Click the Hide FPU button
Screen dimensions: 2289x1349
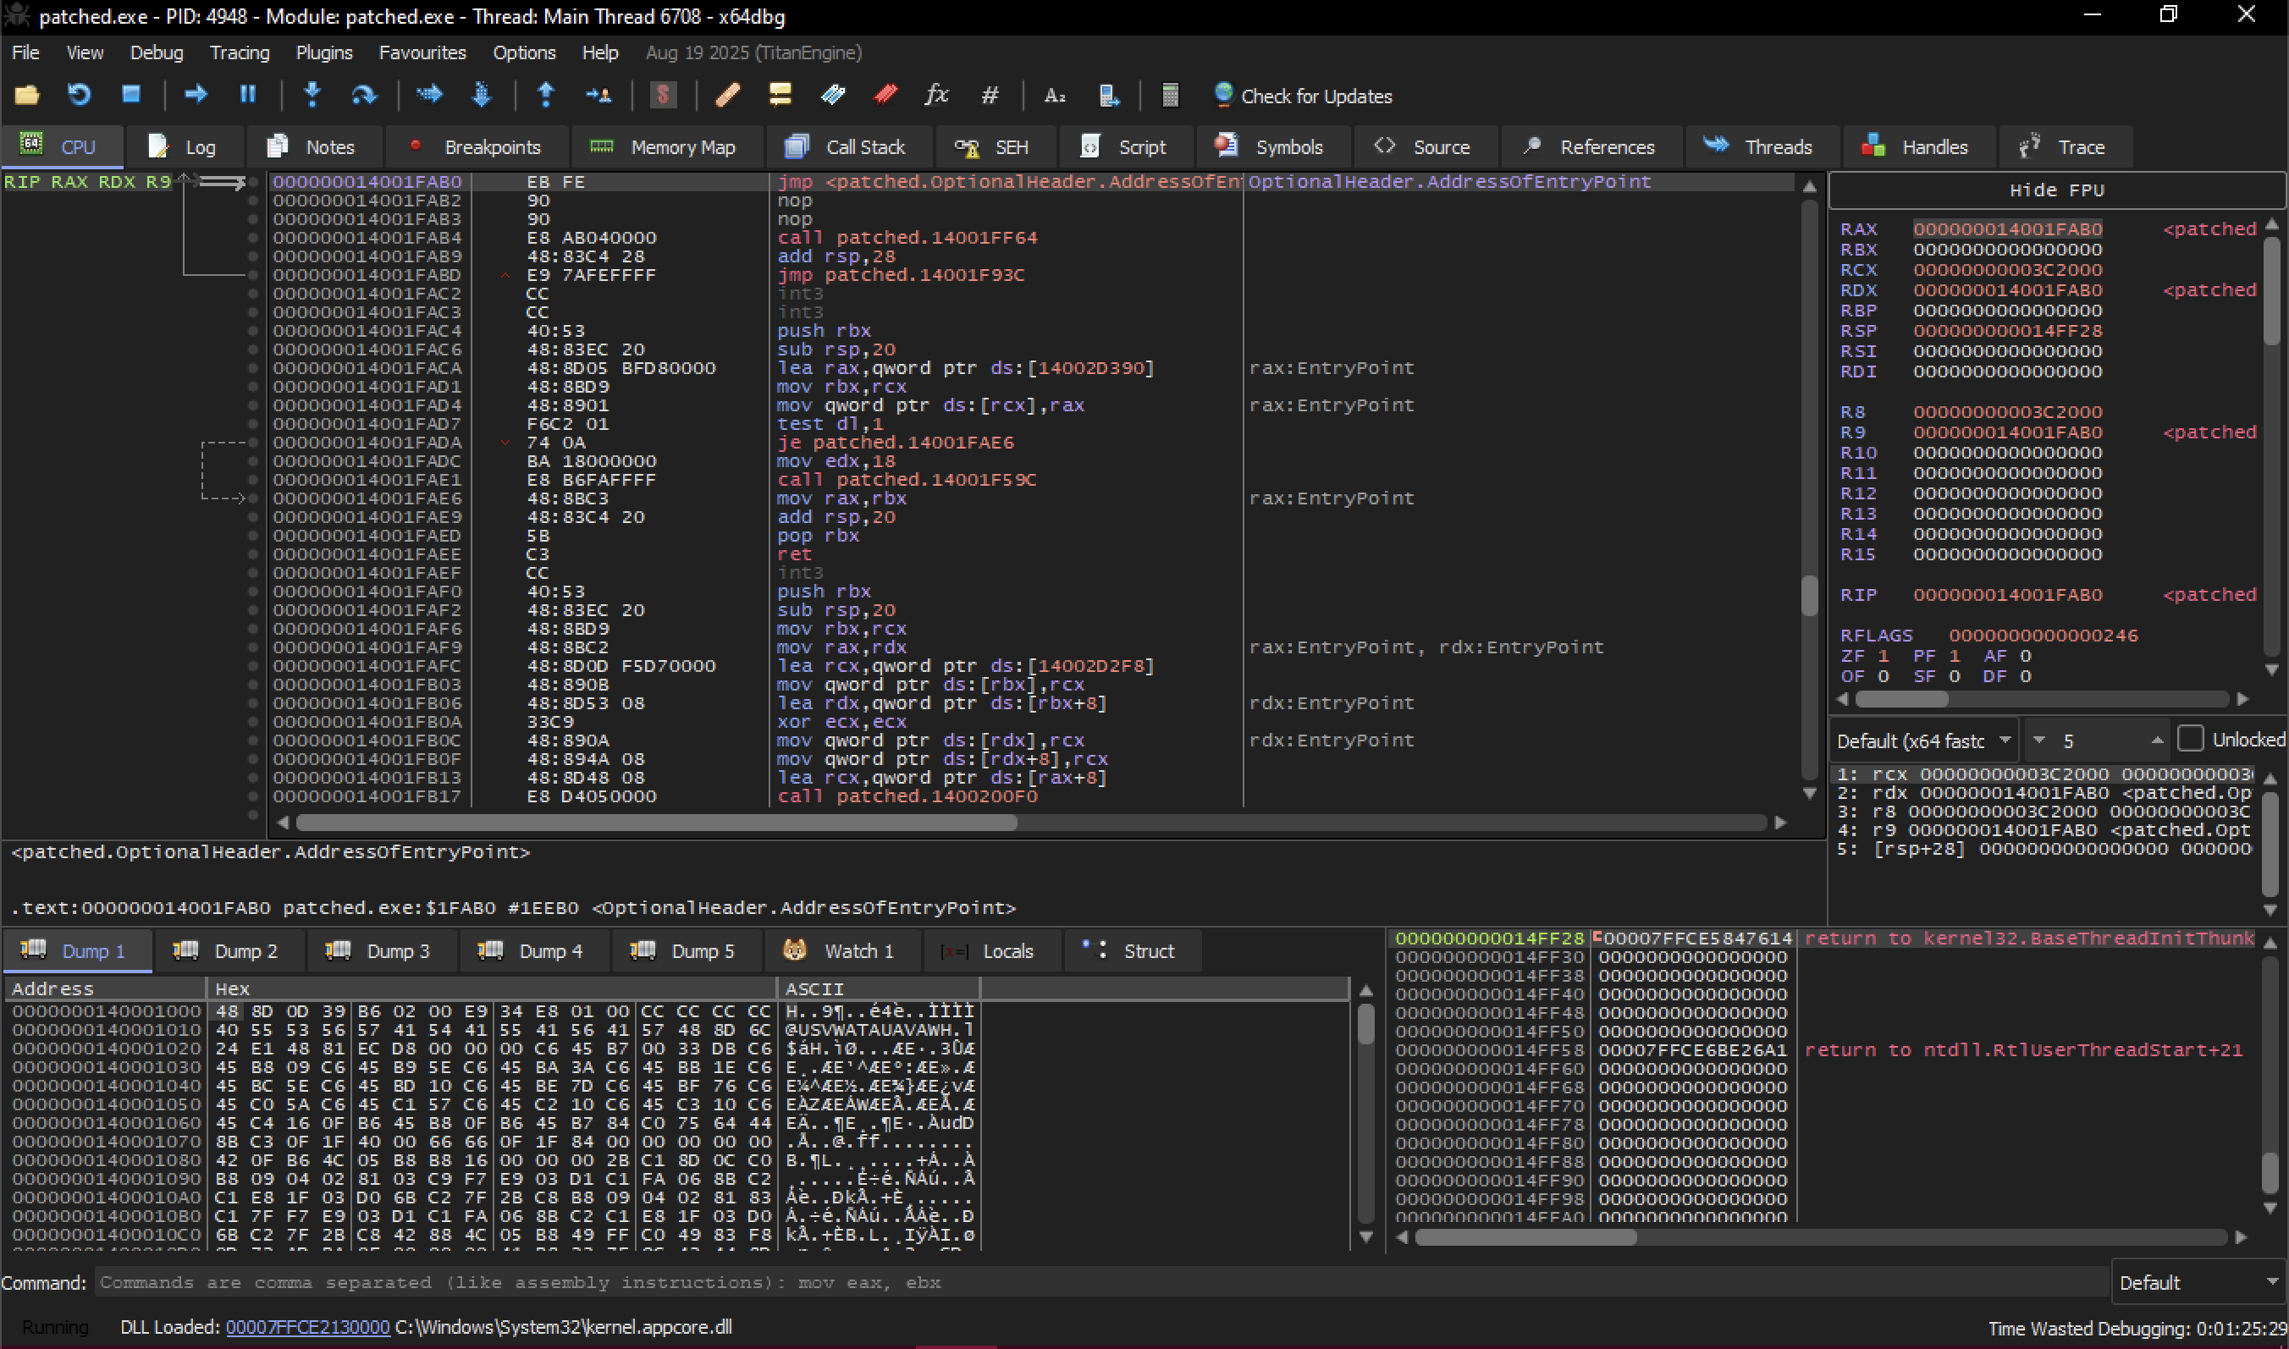click(x=2056, y=190)
